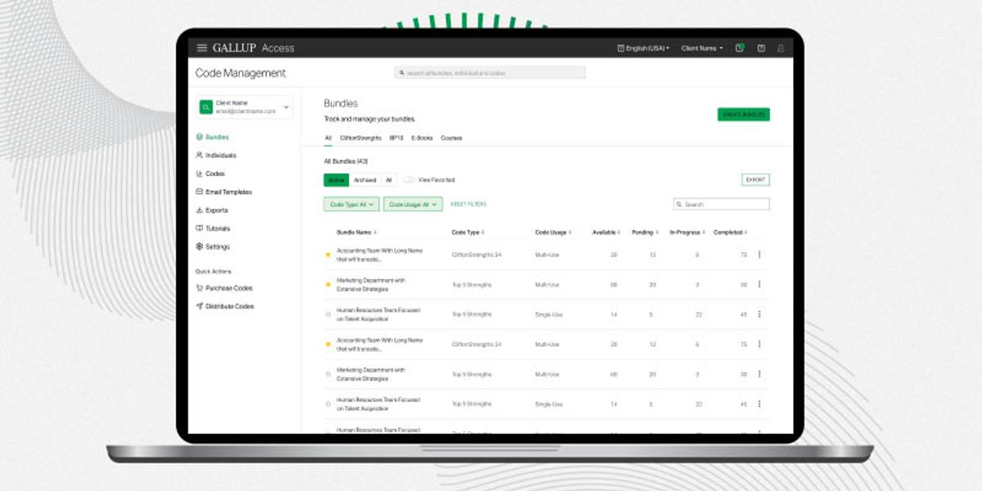The width and height of the screenshot is (982, 491).
Task: Click the 'Code Management' page title
Action: [x=241, y=73]
